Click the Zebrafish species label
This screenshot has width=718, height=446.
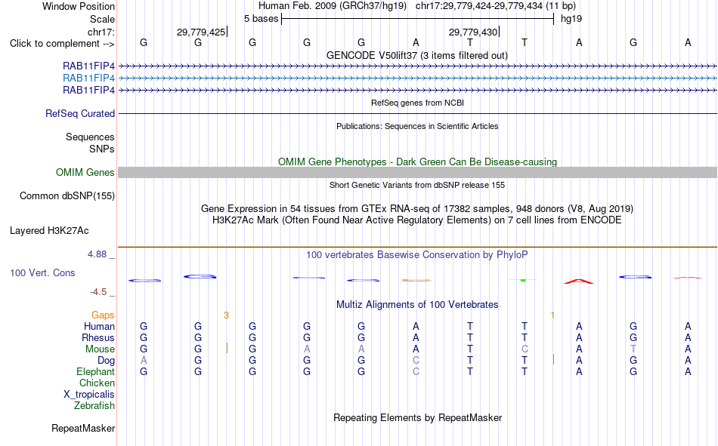tap(94, 406)
